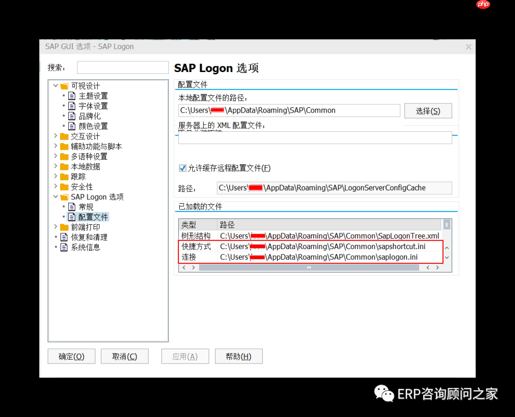This screenshot has width=515, height=417.
Task: Click the rightmost horizontal scroll arrow
Action: point(437,268)
